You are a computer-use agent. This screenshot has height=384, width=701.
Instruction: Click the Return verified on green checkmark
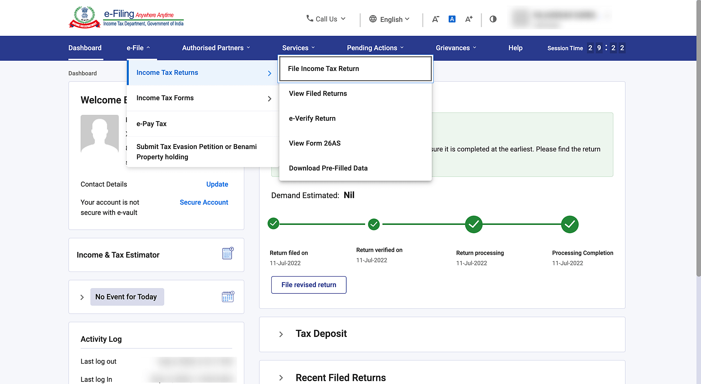click(374, 224)
